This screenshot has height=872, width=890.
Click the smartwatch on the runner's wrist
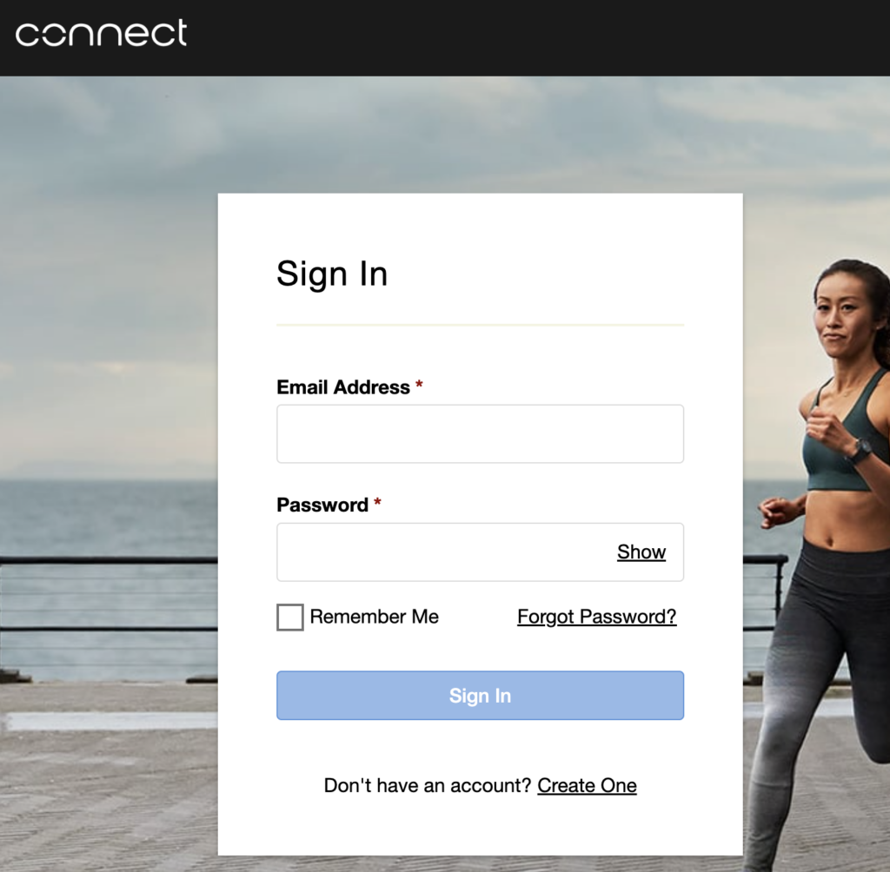point(861,451)
